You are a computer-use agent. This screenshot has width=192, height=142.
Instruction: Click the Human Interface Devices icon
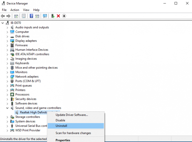[12, 50]
